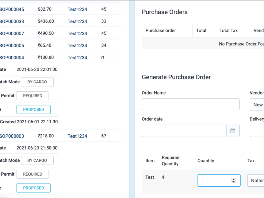The width and height of the screenshot is (264, 198).
Task: Select the $32.70 amount cell
Action: 45,9
